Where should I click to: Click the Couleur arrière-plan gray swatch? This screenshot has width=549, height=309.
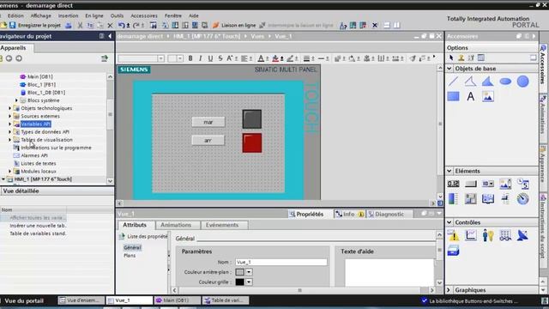click(x=240, y=272)
